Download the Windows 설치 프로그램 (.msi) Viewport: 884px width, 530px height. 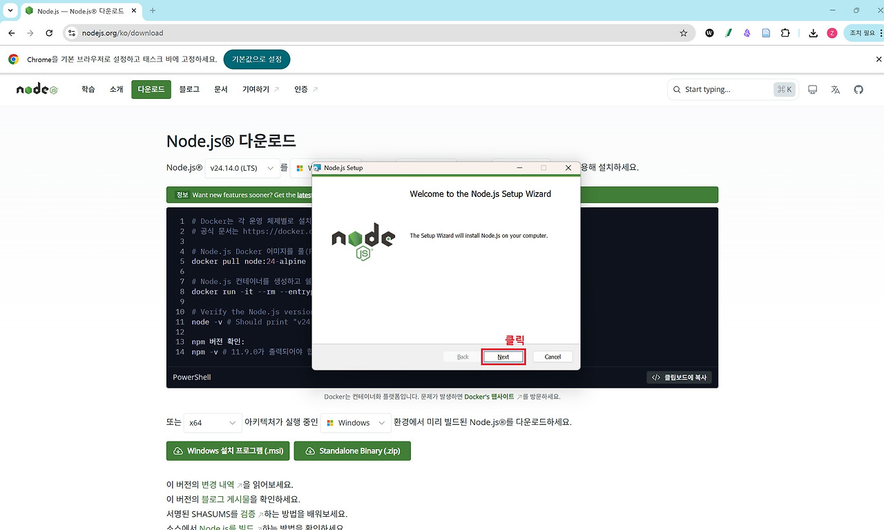pos(228,451)
